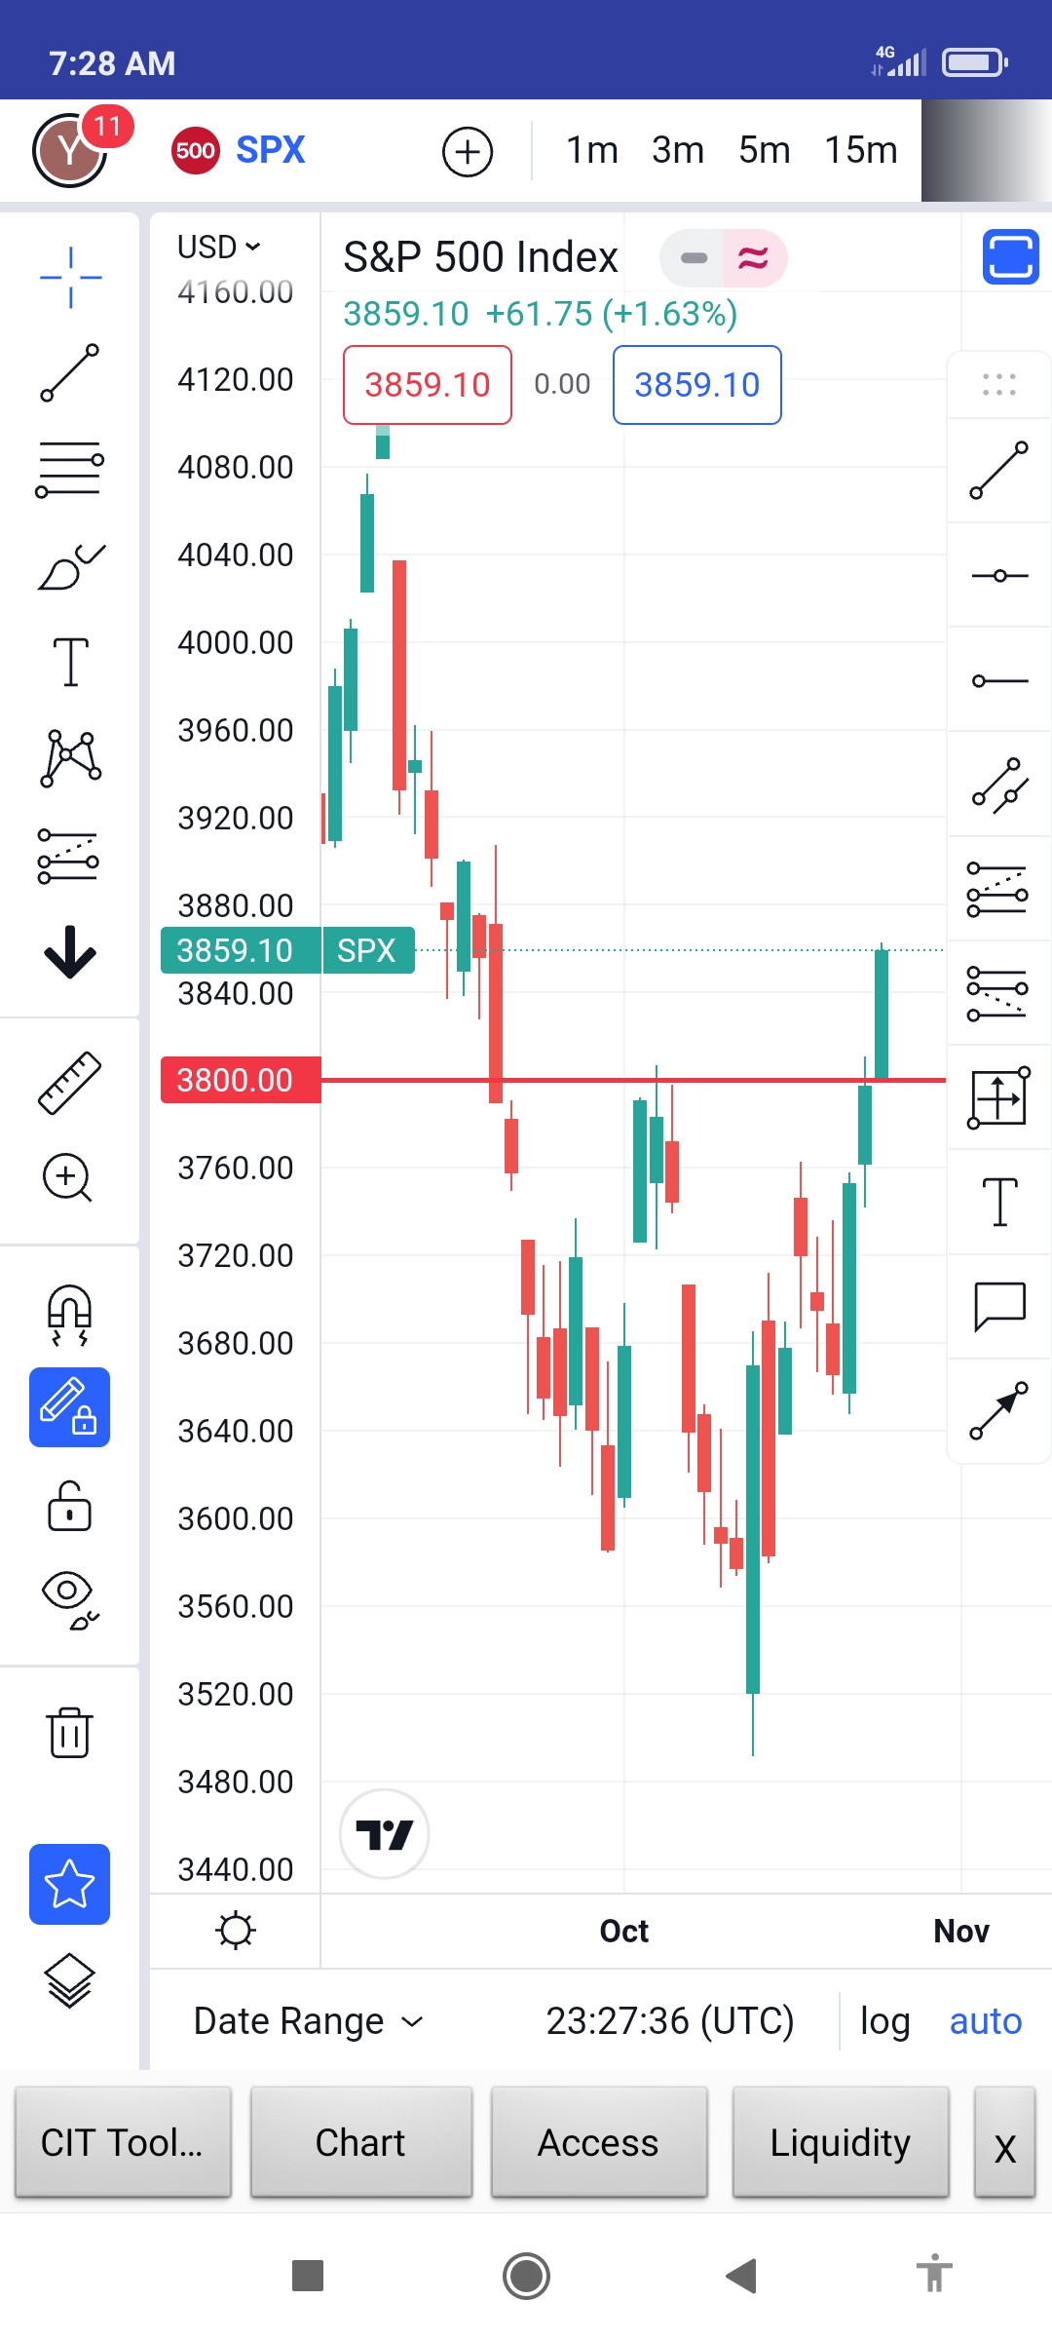1052x2339 pixels.
Task: Select the brush drawing tool
Action: click(70, 567)
